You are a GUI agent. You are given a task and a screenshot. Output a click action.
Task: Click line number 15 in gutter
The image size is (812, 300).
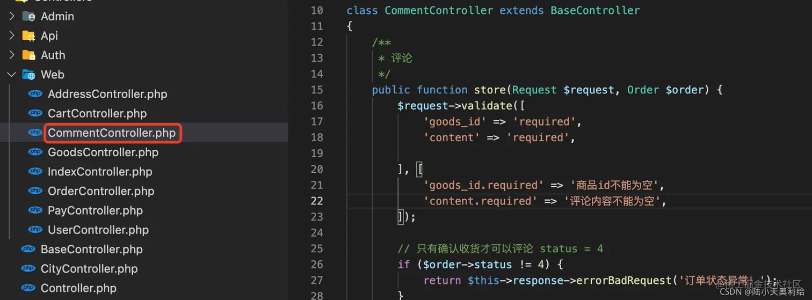point(317,90)
